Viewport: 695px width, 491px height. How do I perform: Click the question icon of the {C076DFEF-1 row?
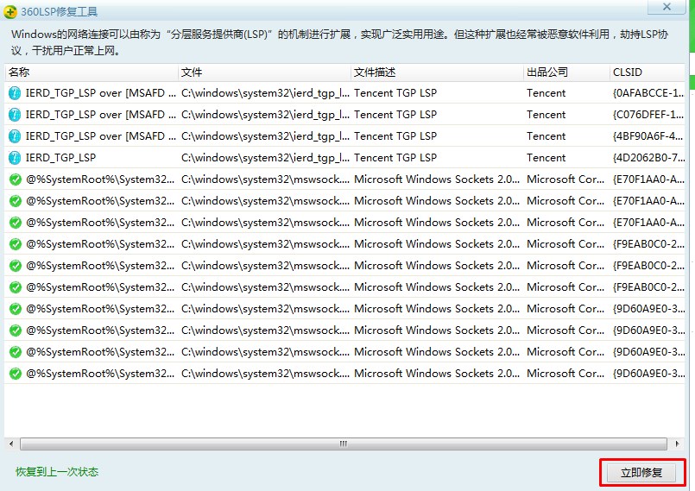point(15,115)
